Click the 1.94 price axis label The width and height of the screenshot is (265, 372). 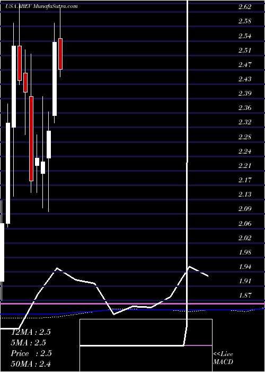click(245, 267)
